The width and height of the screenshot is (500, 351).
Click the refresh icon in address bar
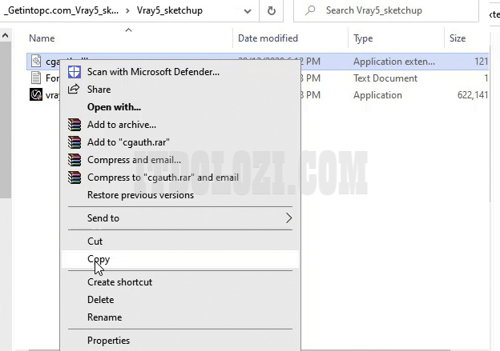pyautogui.click(x=272, y=11)
